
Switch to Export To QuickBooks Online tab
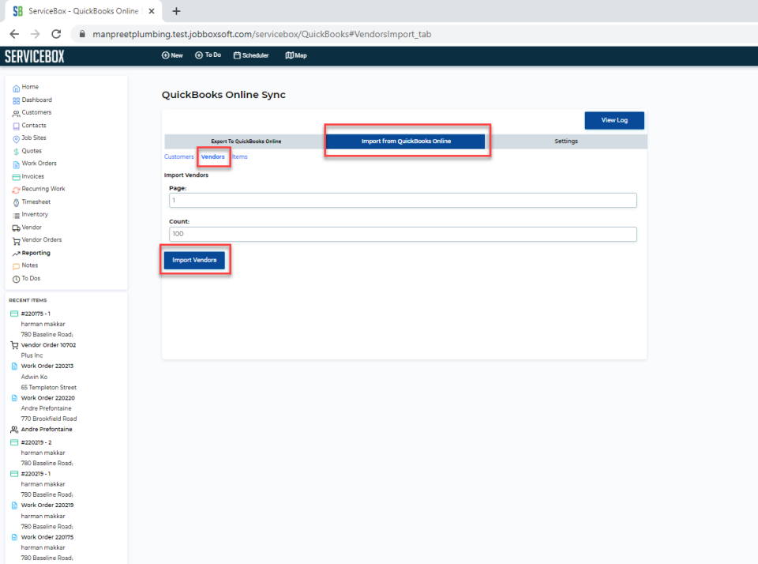pyautogui.click(x=246, y=141)
